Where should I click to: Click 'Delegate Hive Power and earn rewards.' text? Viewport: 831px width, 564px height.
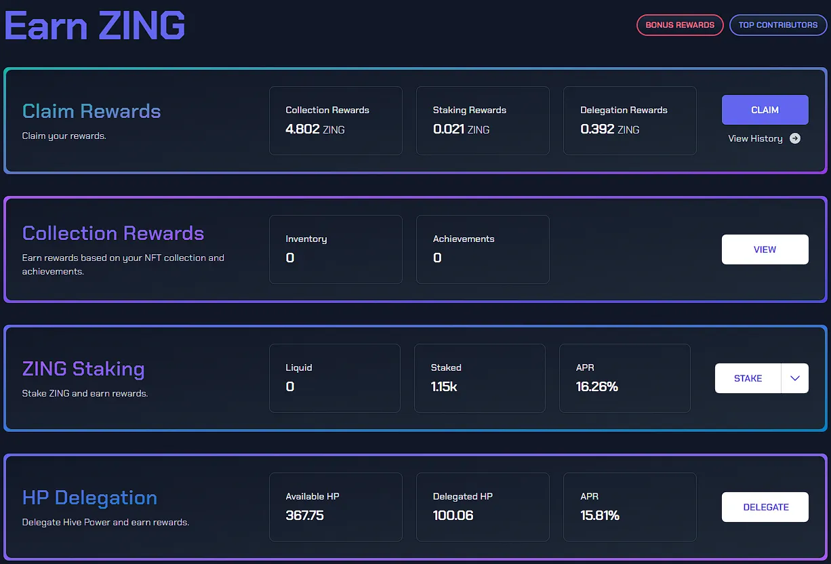106,522
